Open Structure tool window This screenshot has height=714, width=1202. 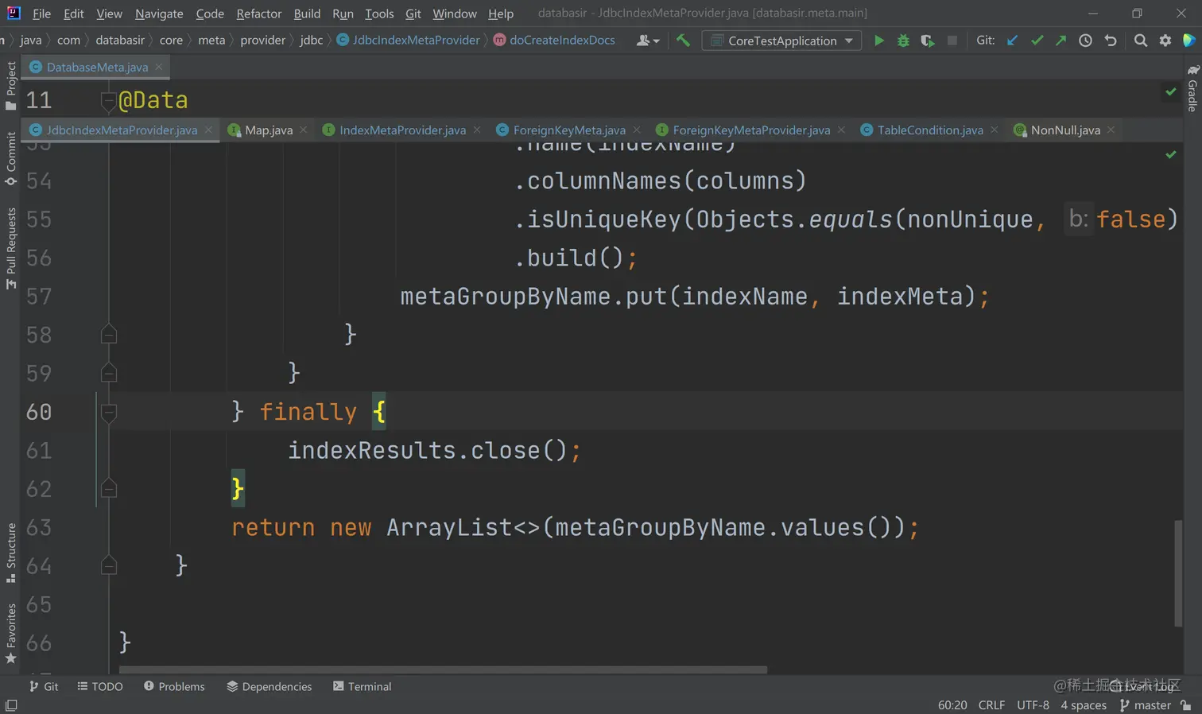click(x=10, y=553)
